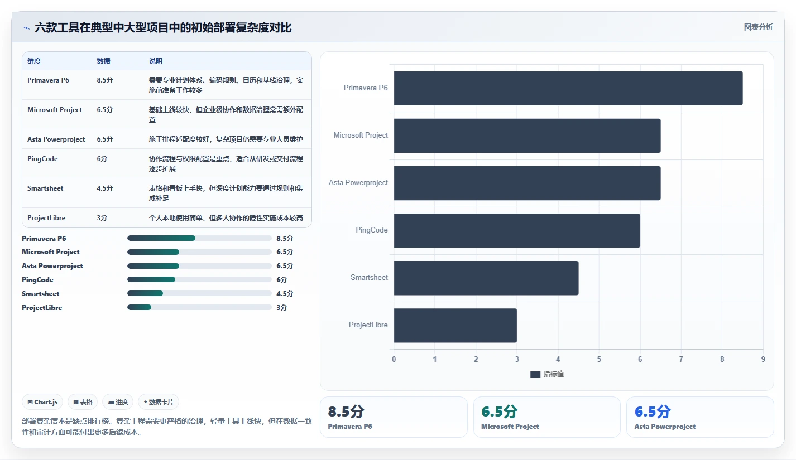
Task: Click the Asta Powerproject progress bar
Action: [199, 266]
